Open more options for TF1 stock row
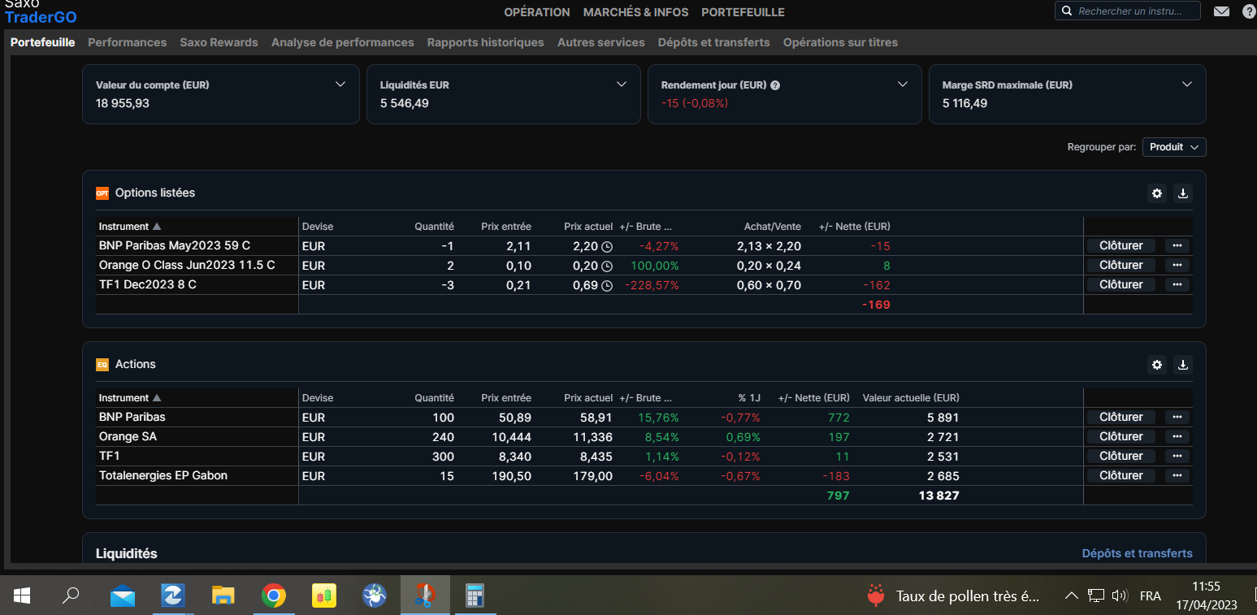Image resolution: width=1257 pixels, height=615 pixels. 1177,456
